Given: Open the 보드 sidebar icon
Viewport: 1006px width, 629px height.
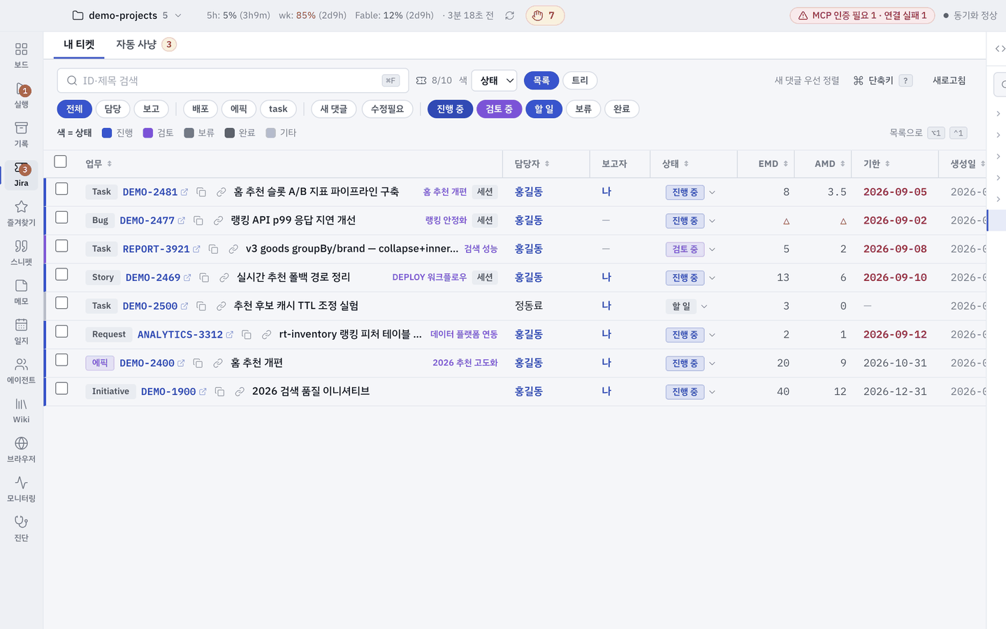Looking at the screenshot, I should coord(21,49).
